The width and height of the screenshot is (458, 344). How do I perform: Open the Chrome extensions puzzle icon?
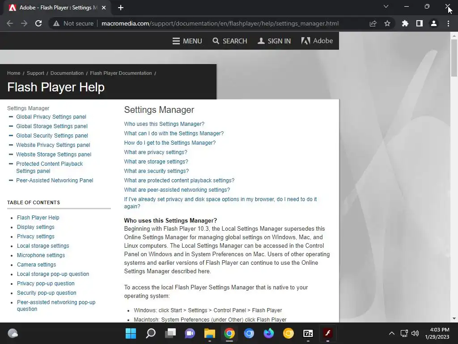tap(405, 23)
